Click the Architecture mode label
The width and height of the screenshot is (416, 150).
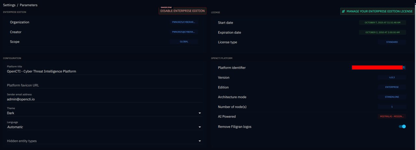232,97
